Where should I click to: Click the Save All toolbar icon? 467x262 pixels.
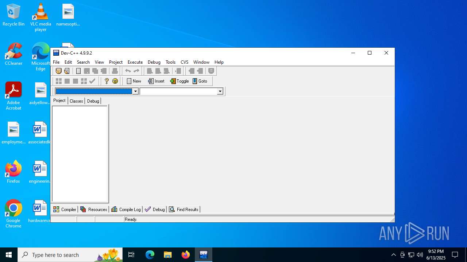tap(95, 71)
